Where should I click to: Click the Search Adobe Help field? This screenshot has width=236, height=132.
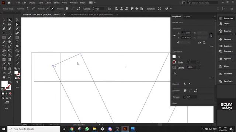(202, 3)
